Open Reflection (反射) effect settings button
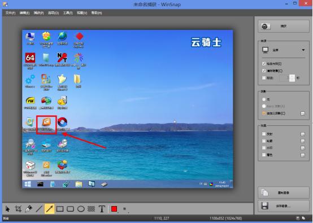This screenshot has height=223, width=313. pyautogui.click(x=303, y=134)
